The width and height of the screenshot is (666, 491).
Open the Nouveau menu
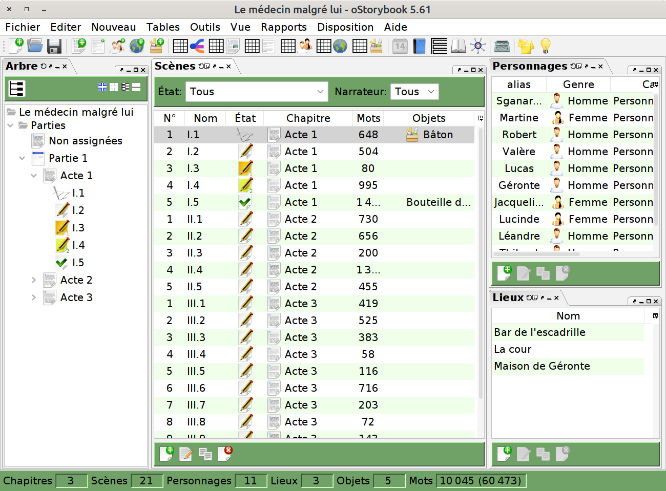(x=114, y=27)
